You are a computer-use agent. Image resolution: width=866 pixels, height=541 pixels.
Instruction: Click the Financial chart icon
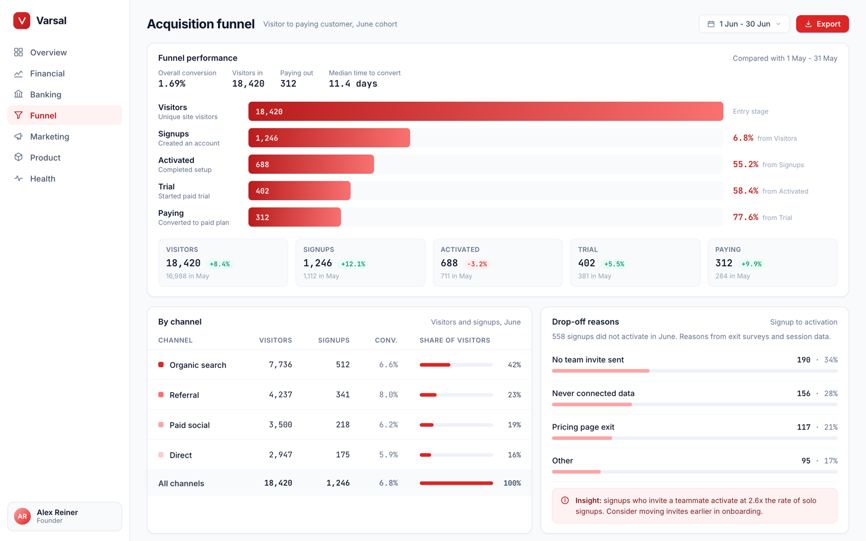(x=18, y=74)
